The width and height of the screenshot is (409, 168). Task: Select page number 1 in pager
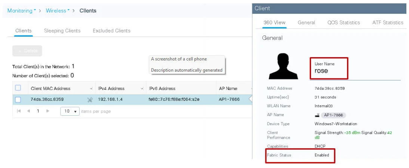(x=38, y=111)
